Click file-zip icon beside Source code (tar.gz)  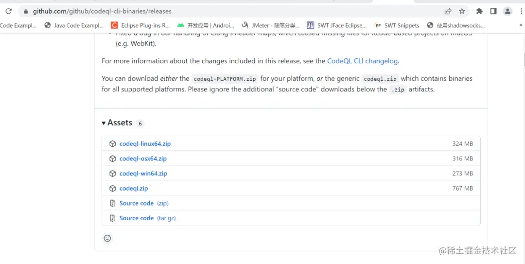click(112, 218)
